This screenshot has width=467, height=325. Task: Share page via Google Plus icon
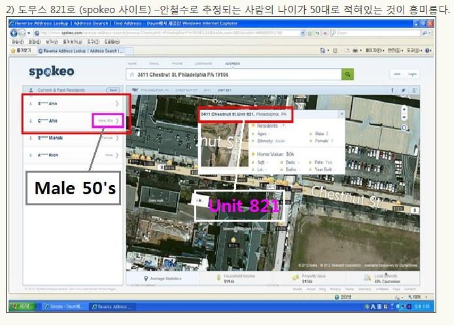coord(413,90)
